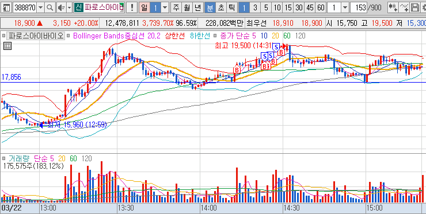This screenshot has height=214, width=426.
Task: Click the 17,856 horizontal price line label
Action: (x=12, y=77)
